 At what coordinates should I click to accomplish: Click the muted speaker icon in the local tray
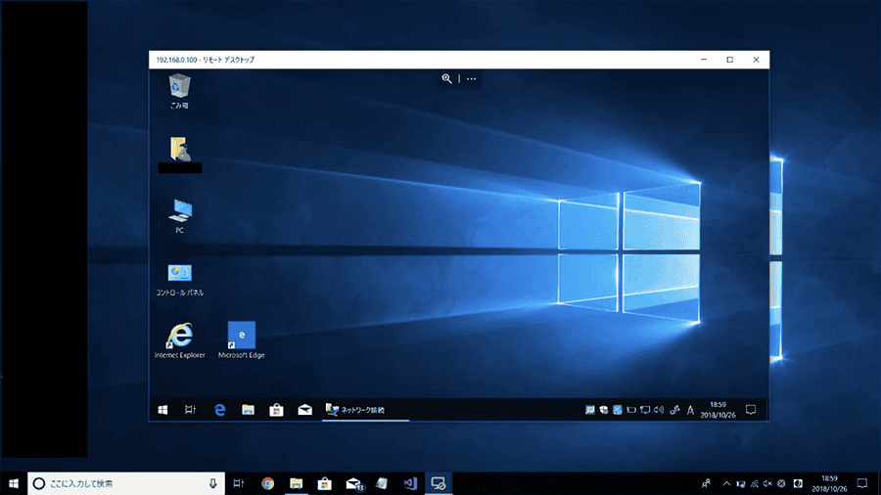pyautogui.click(x=767, y=483)
